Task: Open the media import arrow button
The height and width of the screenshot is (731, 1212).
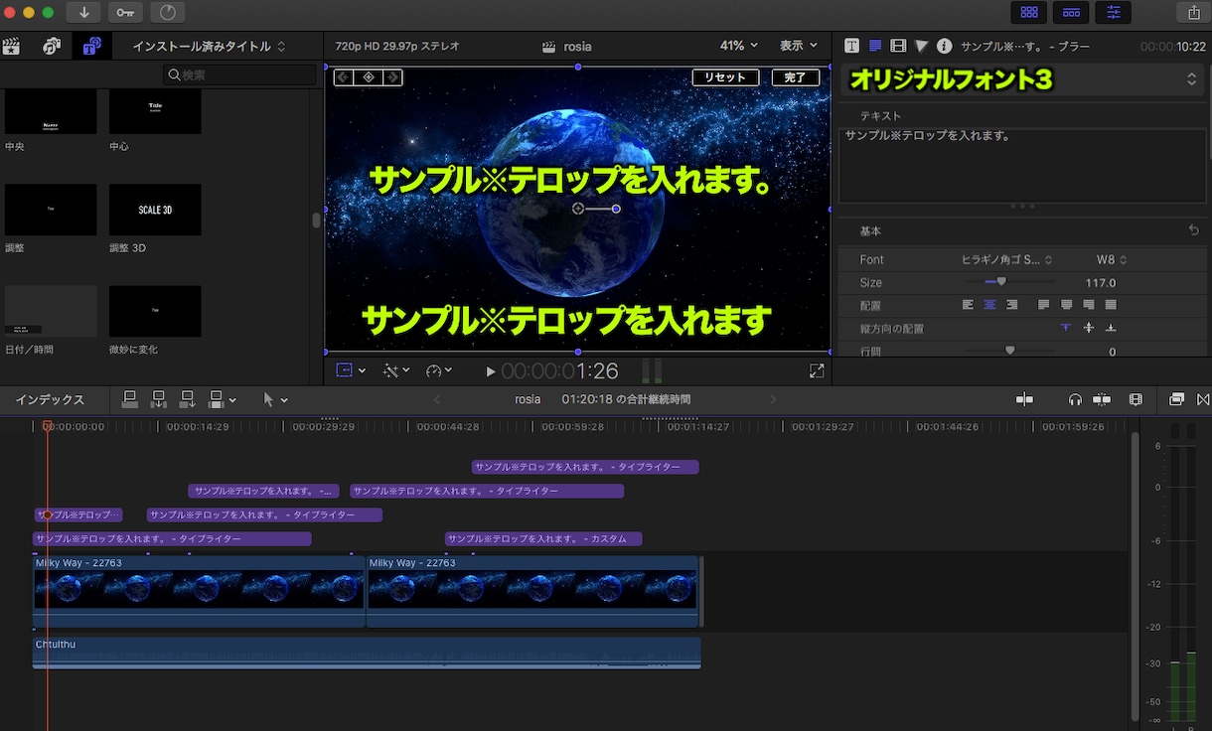Action: click(x=84, y=13)
